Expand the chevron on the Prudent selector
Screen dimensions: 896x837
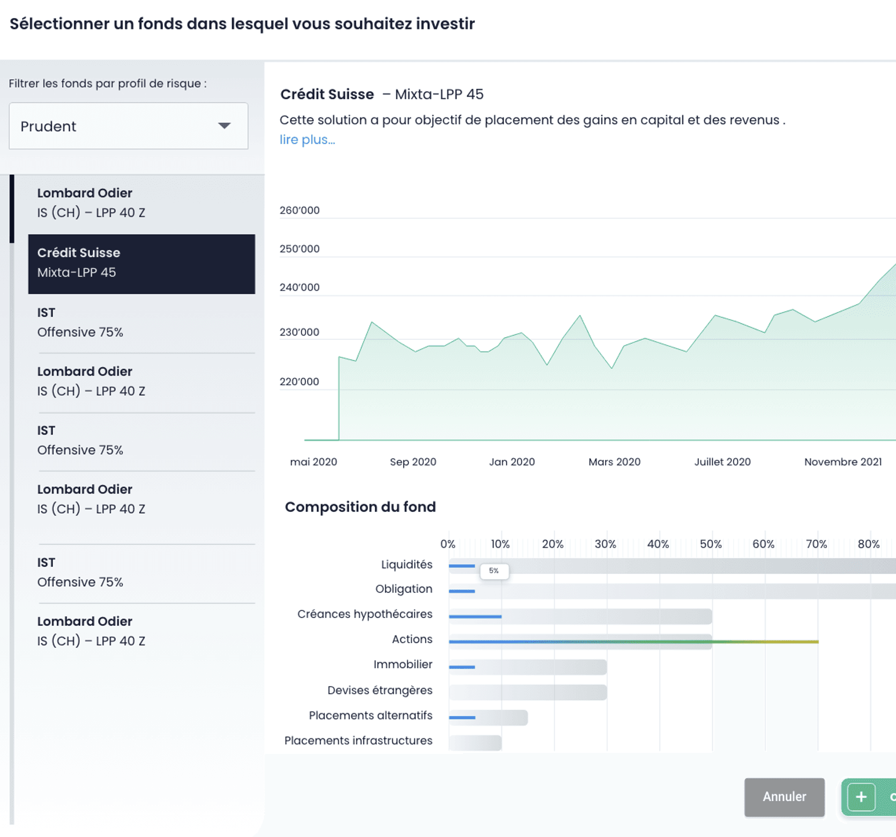click(x=225, y=126)
